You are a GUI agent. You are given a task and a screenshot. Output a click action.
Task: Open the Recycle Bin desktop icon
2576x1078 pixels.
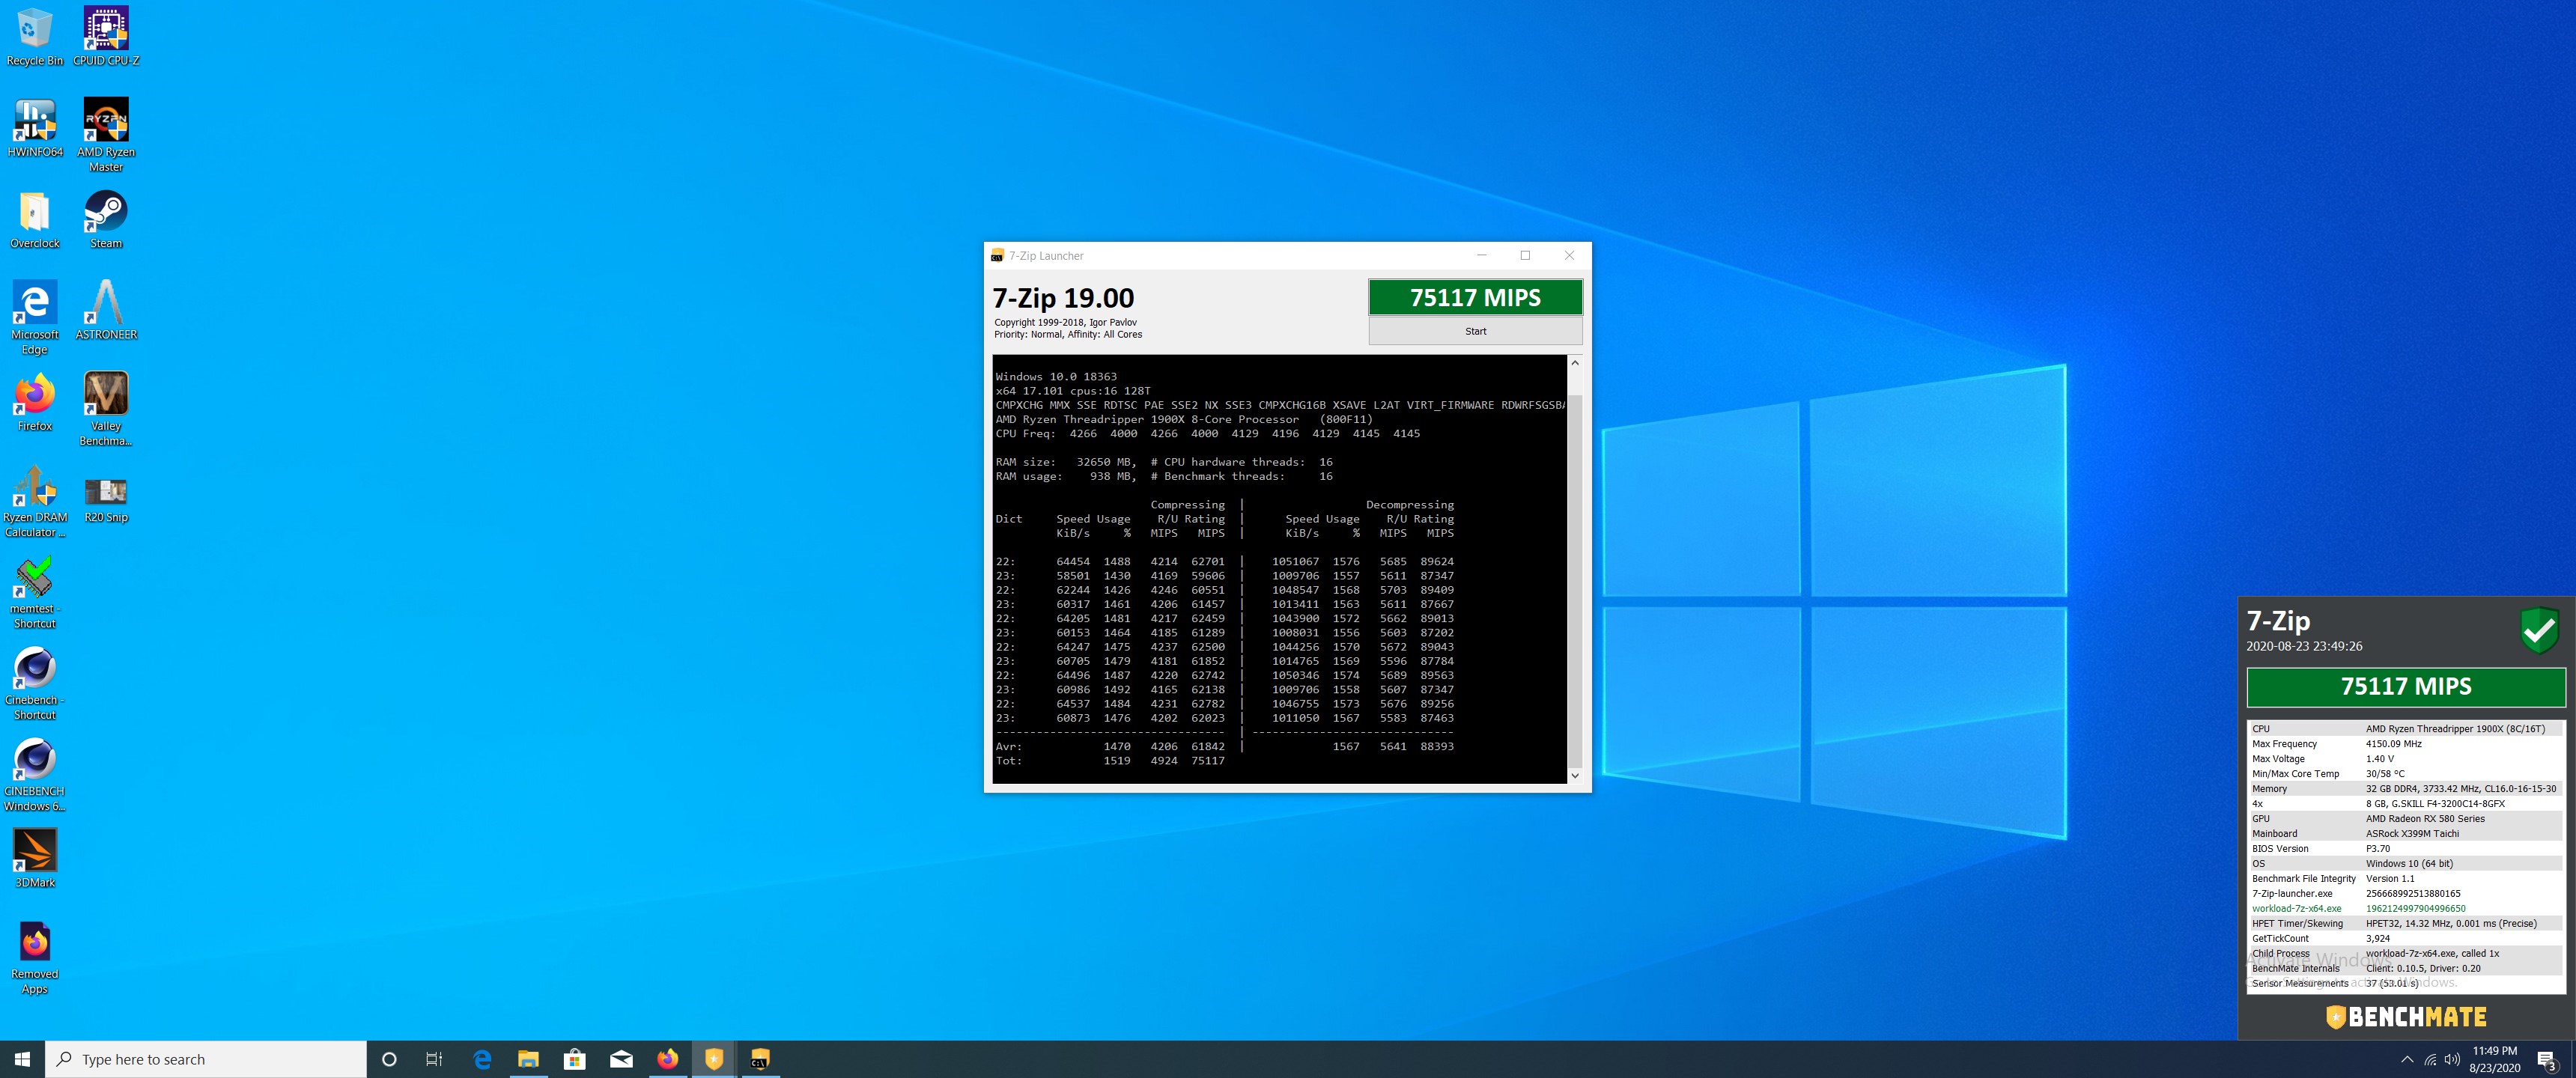point(35,36)
